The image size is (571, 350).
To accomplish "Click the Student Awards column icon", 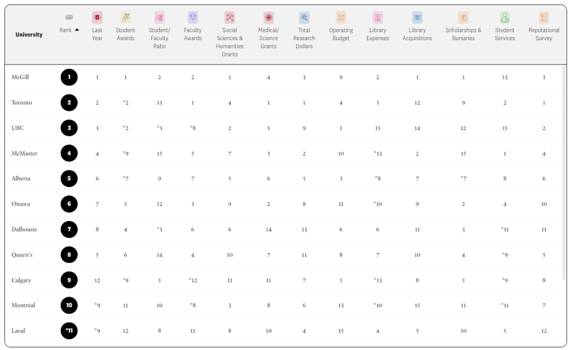I will [x=125, y=17].
